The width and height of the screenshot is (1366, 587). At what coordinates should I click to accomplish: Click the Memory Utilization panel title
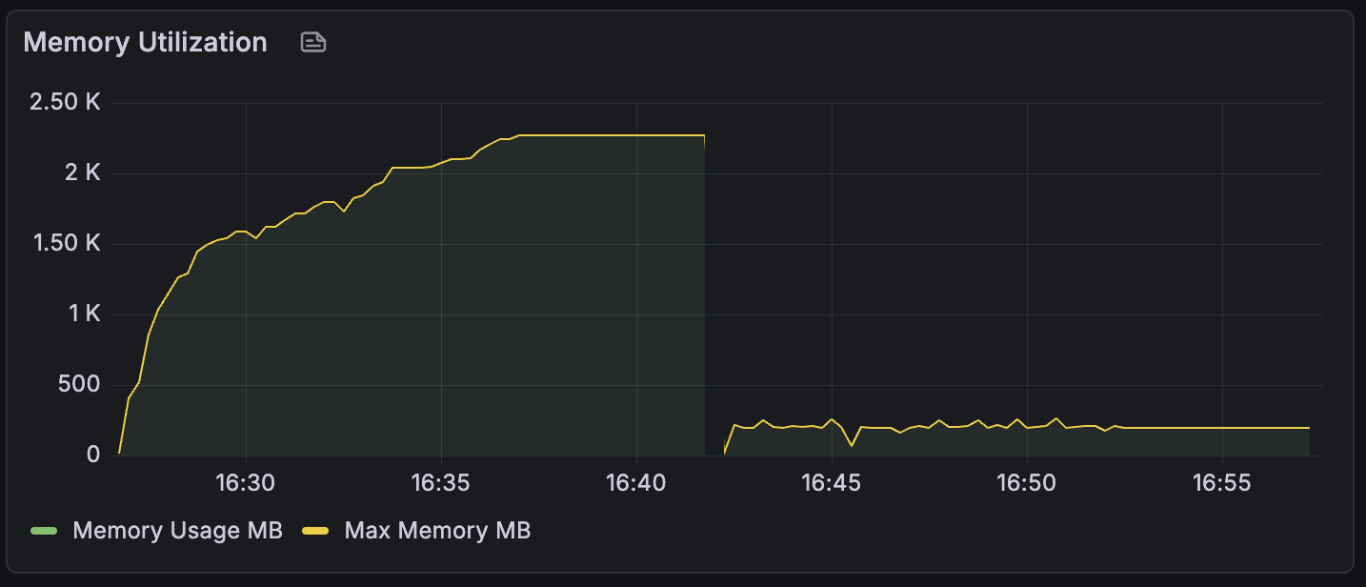[x=145, y=42]
